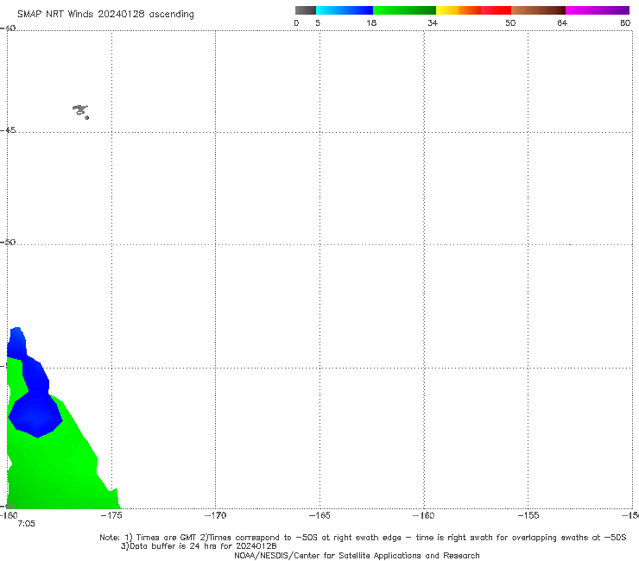Click the cyan-to-blue segment of the color bar
This screenshot has height=561, width=639.
[345, 10]
